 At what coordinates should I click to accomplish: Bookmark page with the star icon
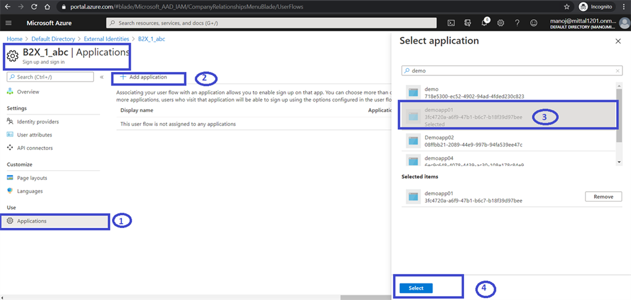click(567, 6)
